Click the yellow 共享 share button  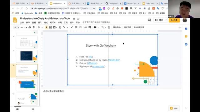(x=174, y=20)
